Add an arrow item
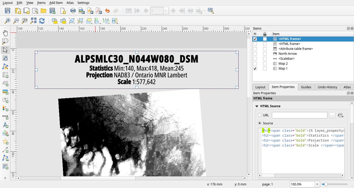Viewport: 354px width, 188px height. 5,150
